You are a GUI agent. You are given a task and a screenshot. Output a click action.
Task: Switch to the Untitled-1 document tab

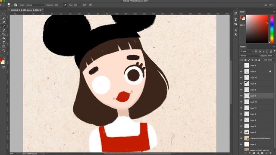click(x=26, y=10)
